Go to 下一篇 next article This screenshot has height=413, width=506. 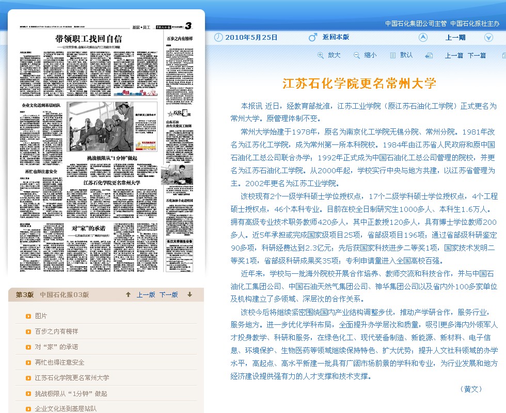tap(477, 56)
